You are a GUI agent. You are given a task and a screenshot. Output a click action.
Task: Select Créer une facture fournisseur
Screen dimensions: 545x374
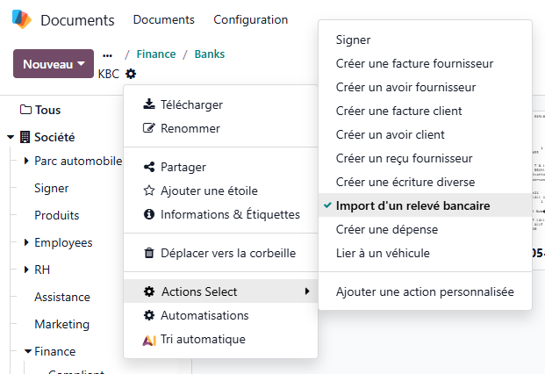coord(414,63)
